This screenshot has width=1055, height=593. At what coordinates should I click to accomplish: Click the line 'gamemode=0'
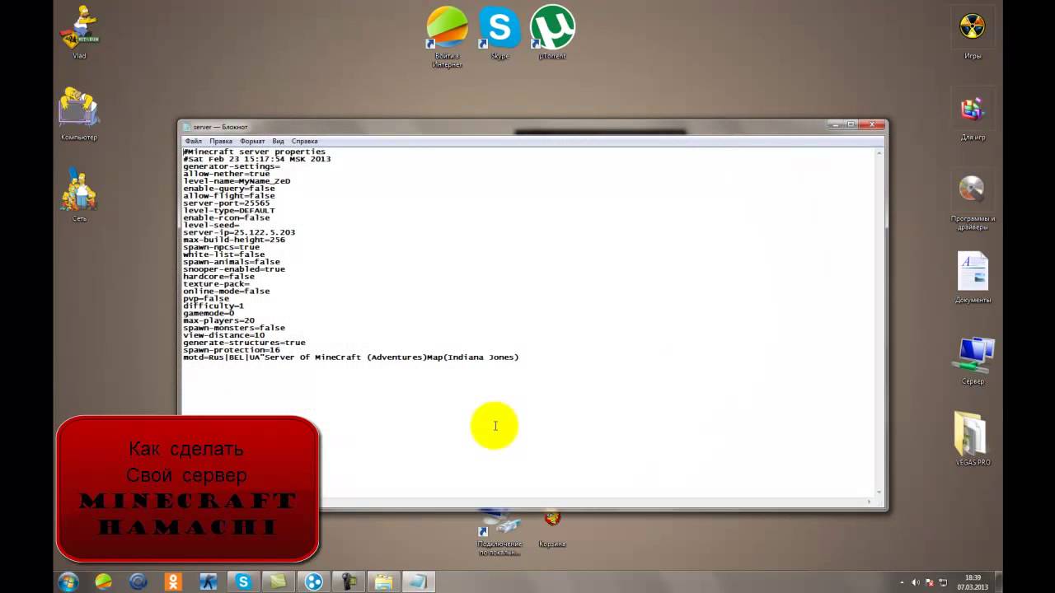click(209, 313)
